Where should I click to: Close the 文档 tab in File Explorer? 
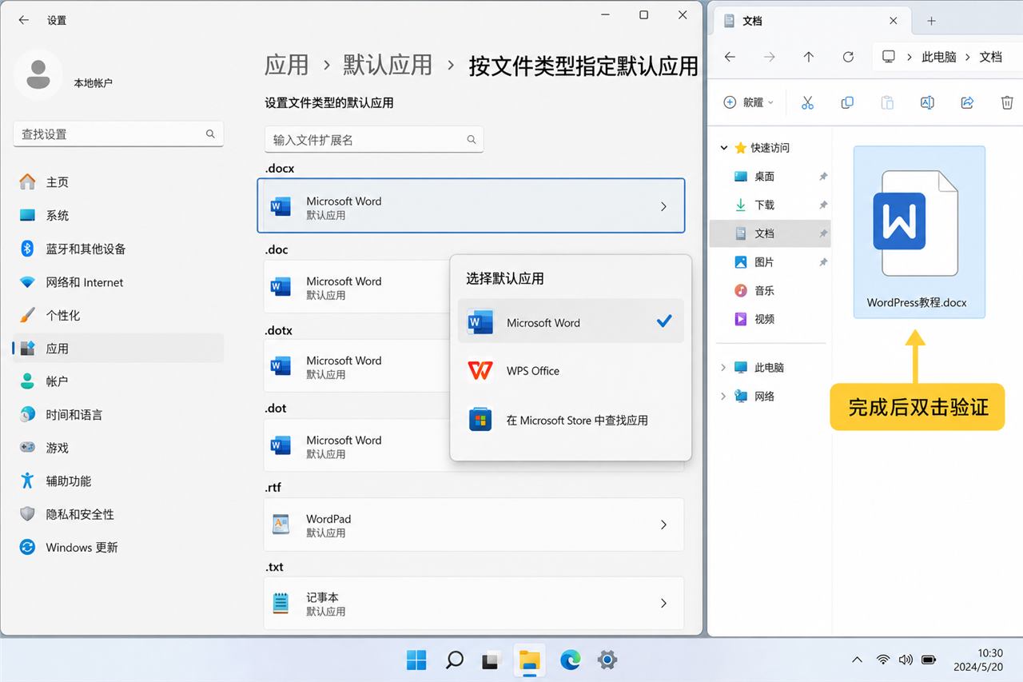click(x=894, y=21)
